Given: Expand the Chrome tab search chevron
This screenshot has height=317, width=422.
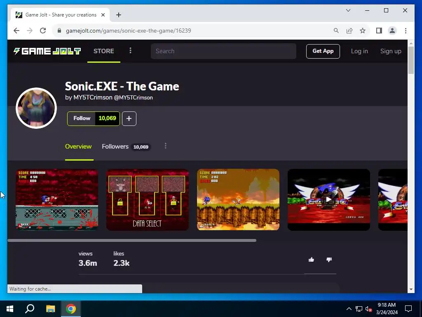Looking at the screenshot, I should pyautogui.click(x=348, y=10).
